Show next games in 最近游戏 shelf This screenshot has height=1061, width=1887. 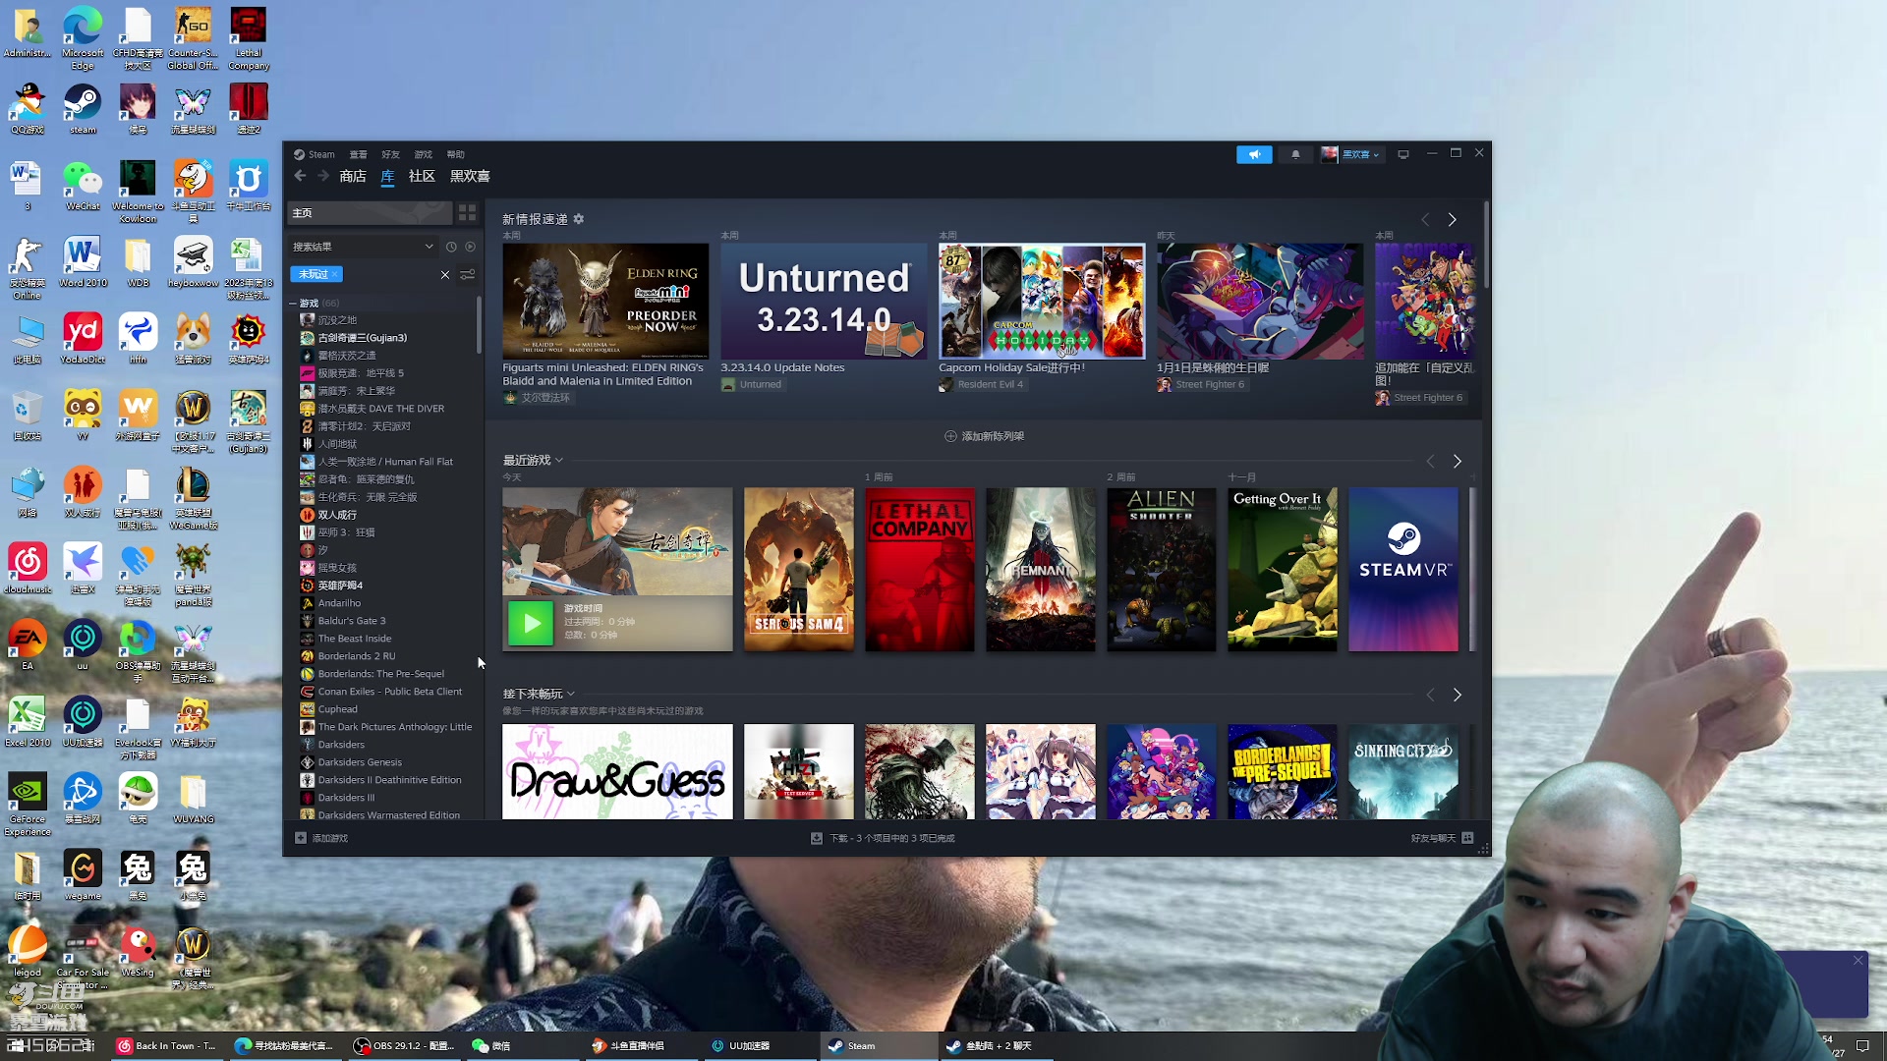(x=1458, y=461)
